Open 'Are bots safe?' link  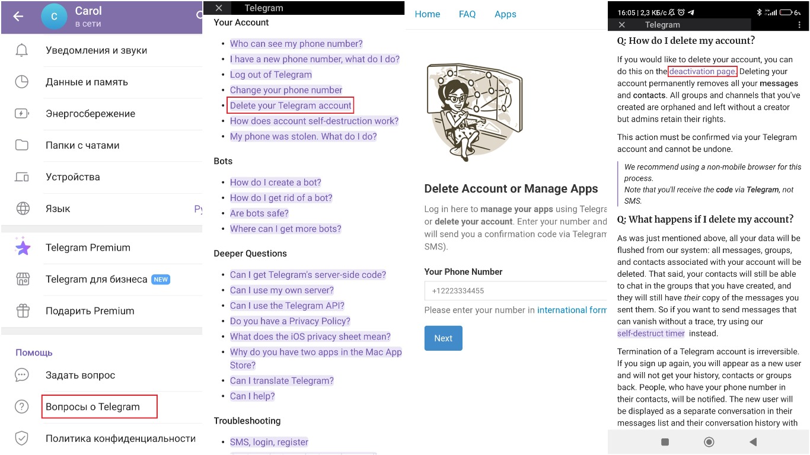(259, 213)
